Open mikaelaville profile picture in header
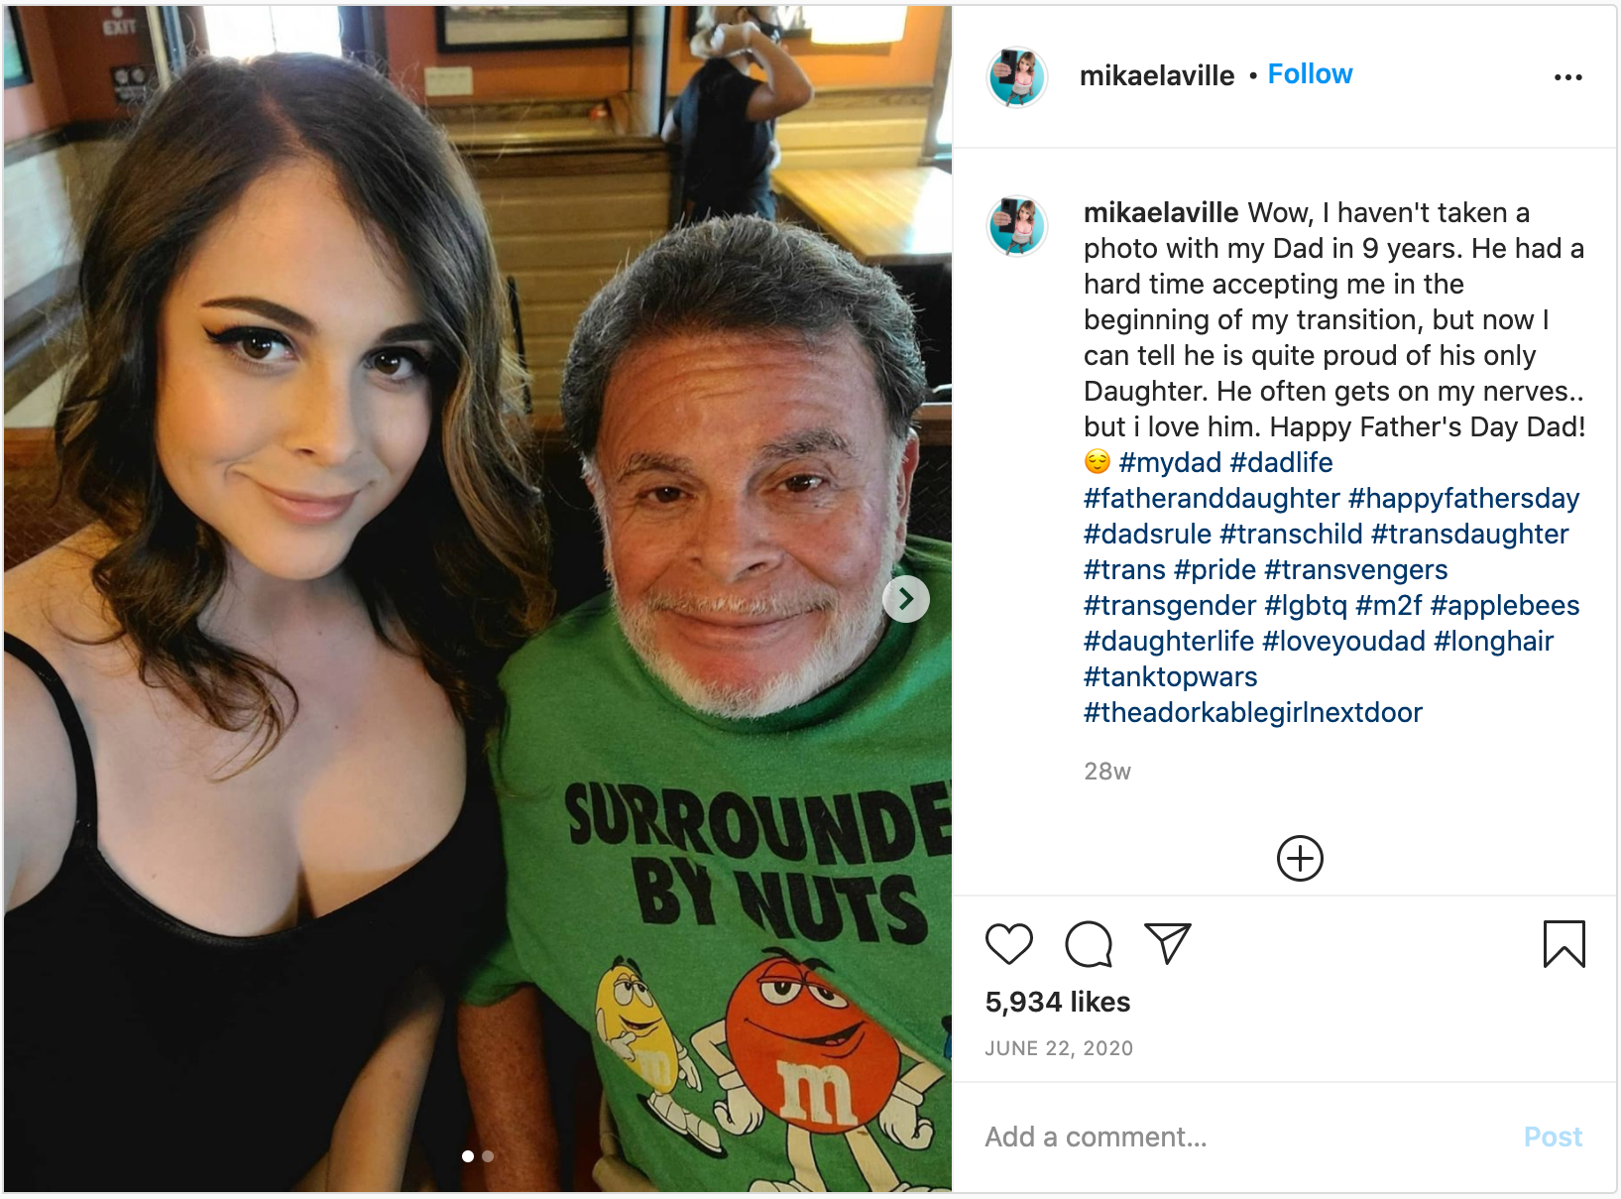Image resolution: width=1621 pixels, height=1199 pixels. coord(1017,76)
